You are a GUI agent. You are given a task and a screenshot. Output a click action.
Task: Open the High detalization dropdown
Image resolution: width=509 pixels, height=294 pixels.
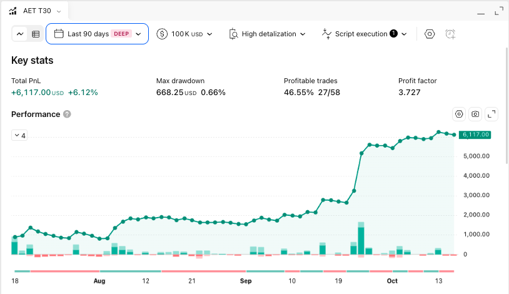267,34
